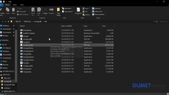Click the Search bin field
Viewport: 169px width, 95px height.
coord(164,22)
